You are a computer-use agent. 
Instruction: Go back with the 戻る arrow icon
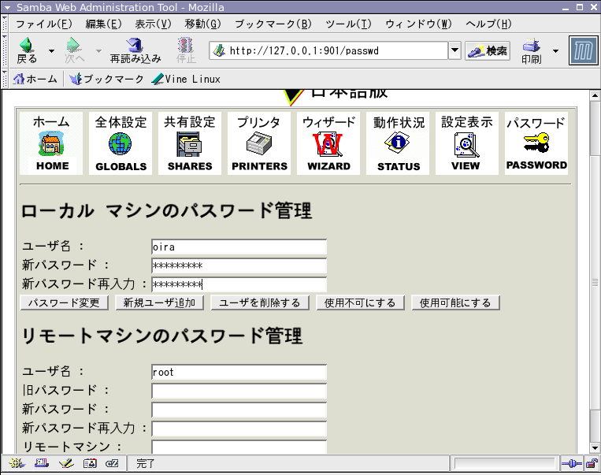(27, 50)
